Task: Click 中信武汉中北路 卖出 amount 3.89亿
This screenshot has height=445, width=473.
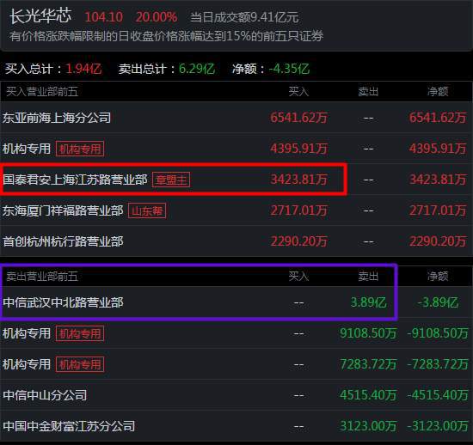Action: [368, 302]
